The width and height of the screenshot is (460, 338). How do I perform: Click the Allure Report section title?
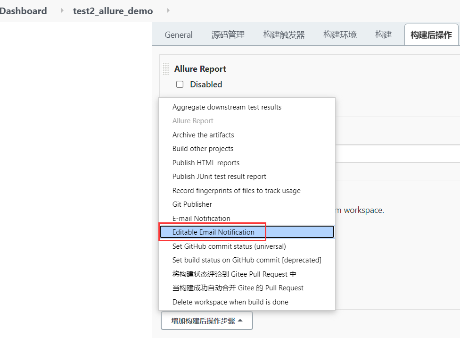pyautogui.click(x=200, y=69)
